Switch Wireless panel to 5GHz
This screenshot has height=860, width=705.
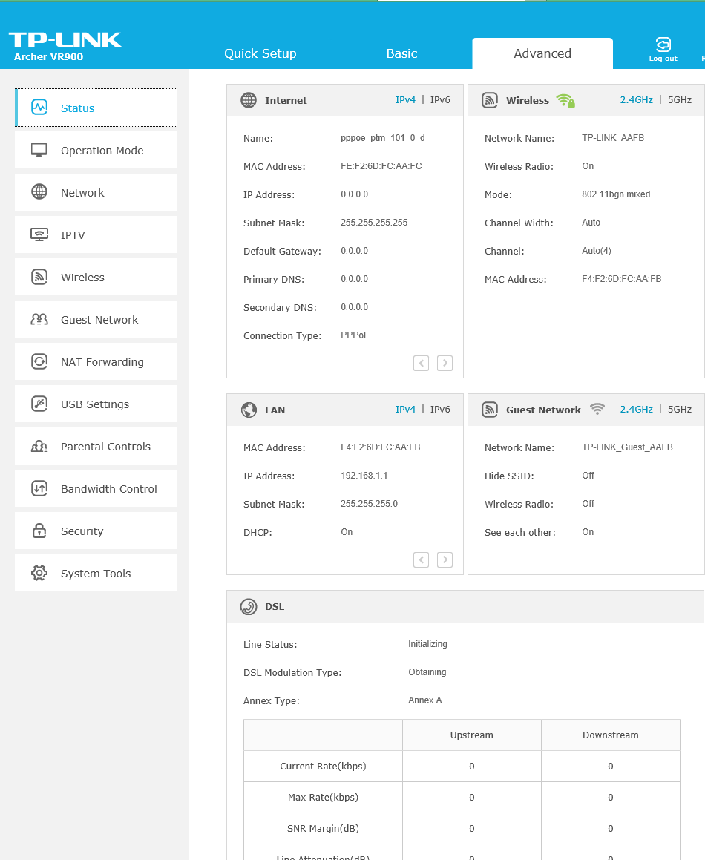[679, 100]
